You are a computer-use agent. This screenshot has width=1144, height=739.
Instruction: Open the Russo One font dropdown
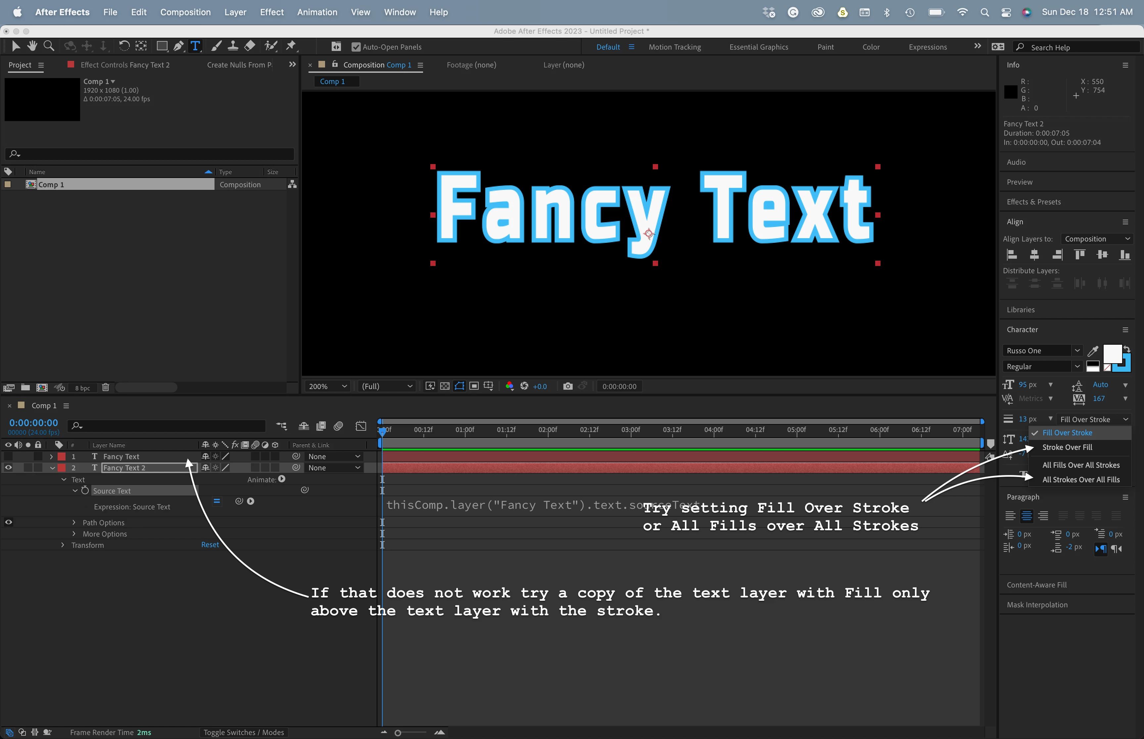tap(1077, 351)
